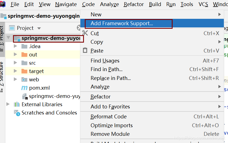This screenshot has height=143, width=228.
Task: Expand the External Libraries node
Action: pyautogui.click(x=8, y=105)
